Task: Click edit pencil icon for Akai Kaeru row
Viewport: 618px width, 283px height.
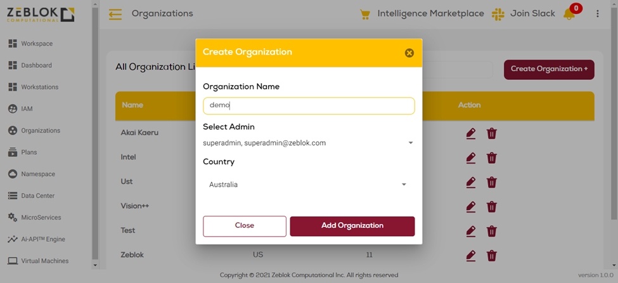Action: tap(470, 133)
